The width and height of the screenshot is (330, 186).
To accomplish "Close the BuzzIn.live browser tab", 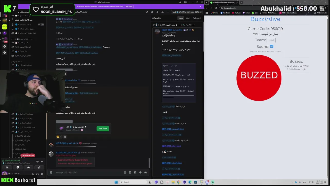I will click(237, 3).
